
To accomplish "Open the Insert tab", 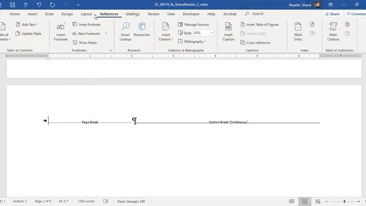I will pos(32,14).
